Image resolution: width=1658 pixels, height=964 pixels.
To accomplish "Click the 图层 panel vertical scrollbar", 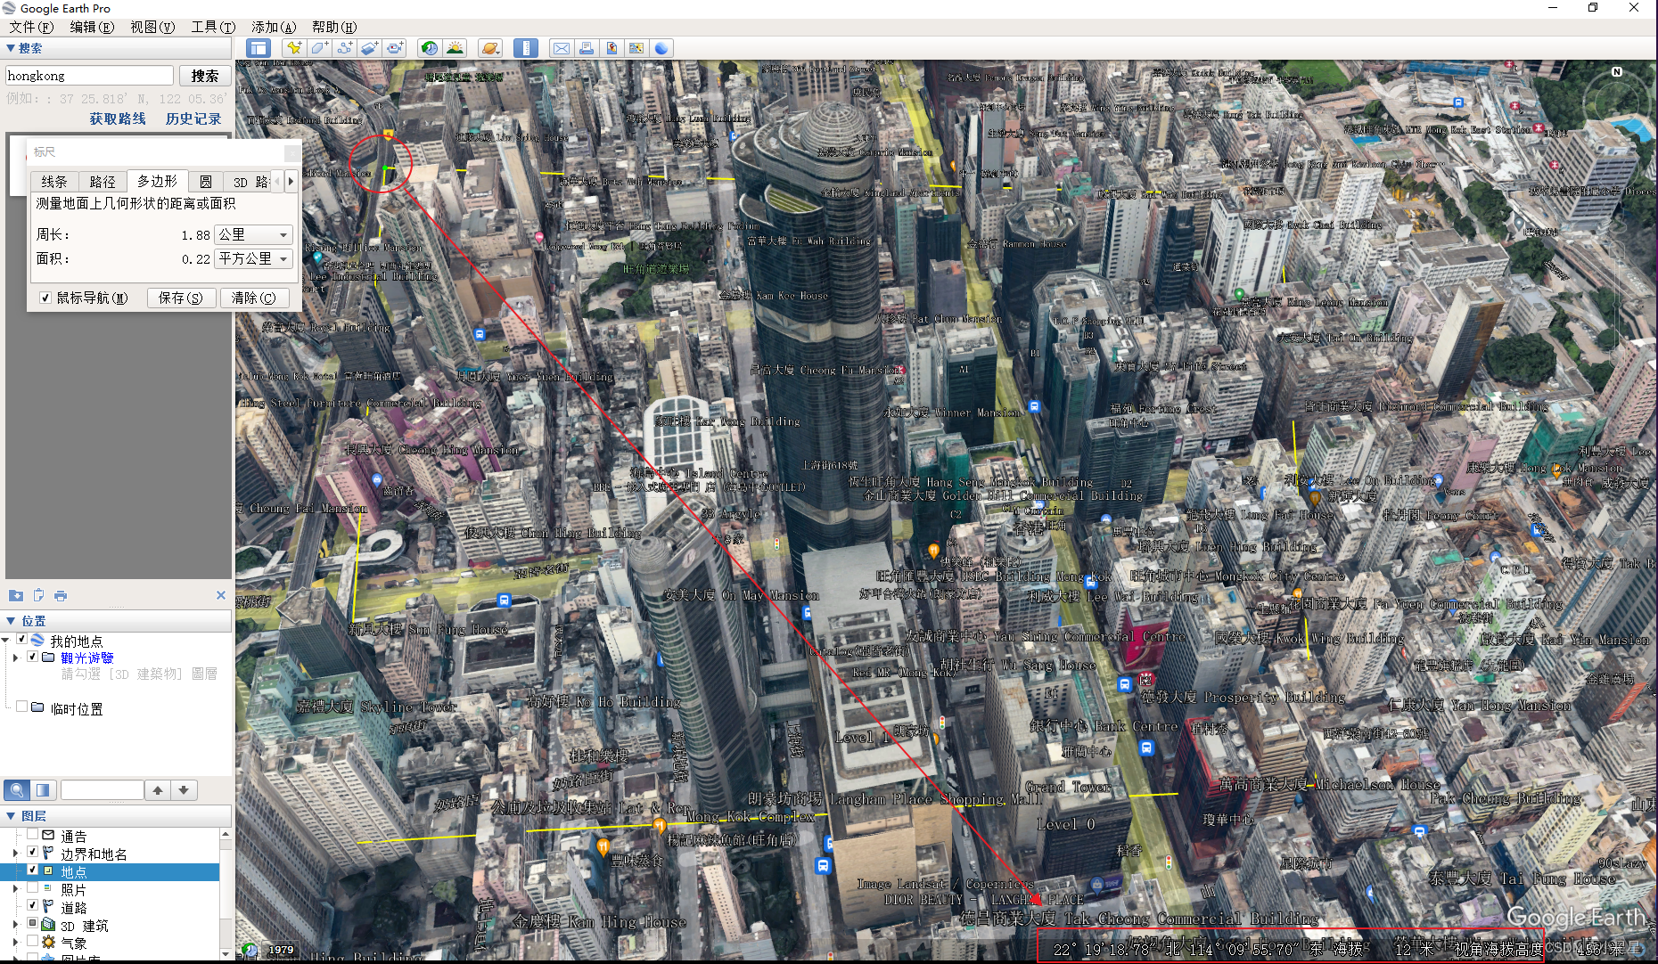I will 226,894.
